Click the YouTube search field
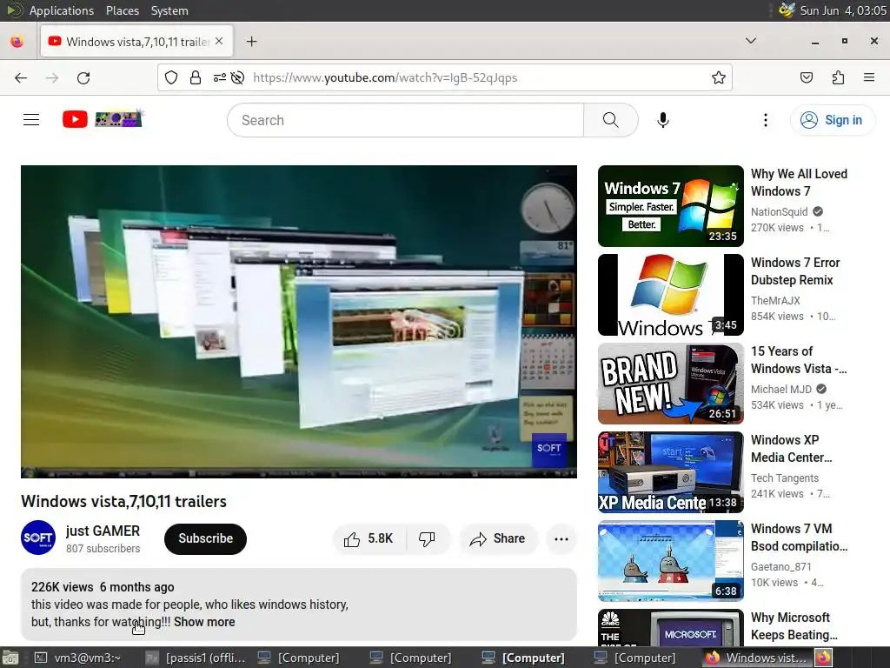Screen dimensions: 890x668 (x=406, y=120)
